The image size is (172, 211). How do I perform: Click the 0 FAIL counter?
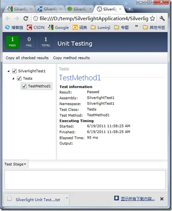29,42
